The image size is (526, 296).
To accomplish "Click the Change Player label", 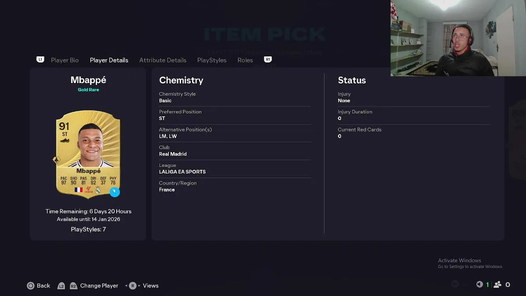I will [x=99, y=286].
